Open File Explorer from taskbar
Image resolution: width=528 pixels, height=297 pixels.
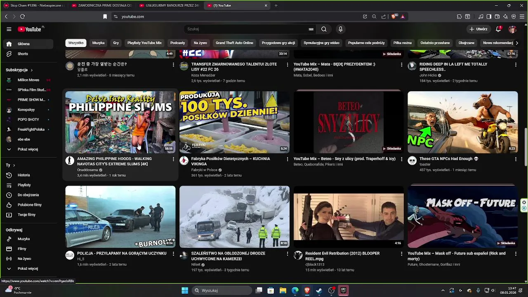pyautogui.click(x=283, y=290)
